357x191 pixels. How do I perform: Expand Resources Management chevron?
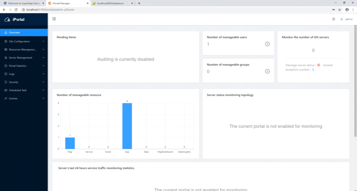[x=43, y=49]
